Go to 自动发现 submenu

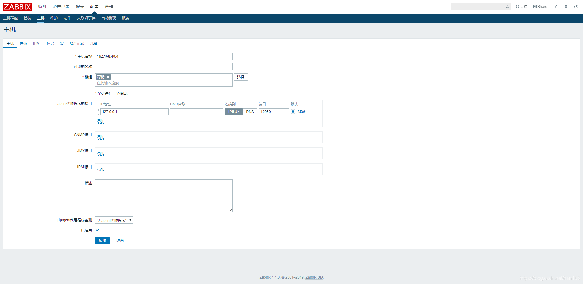point(109,18)
